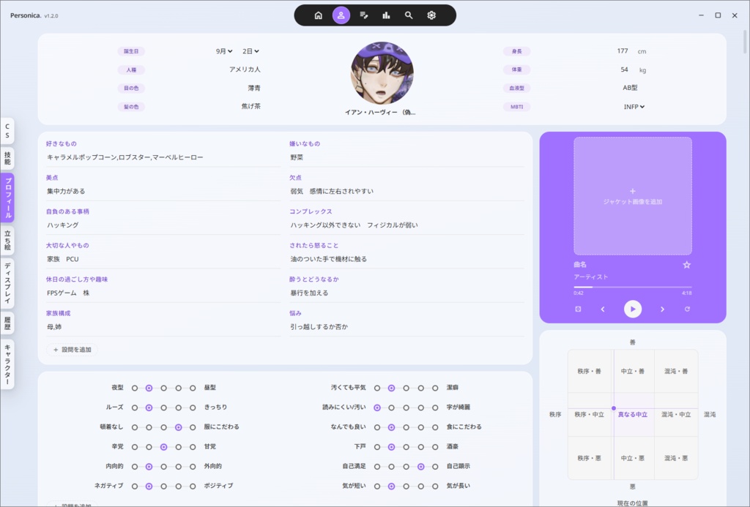Choose the 混沌・中立 alignment cell
The height and width of the screenshot is (507, 750).
tap(676, 414)
